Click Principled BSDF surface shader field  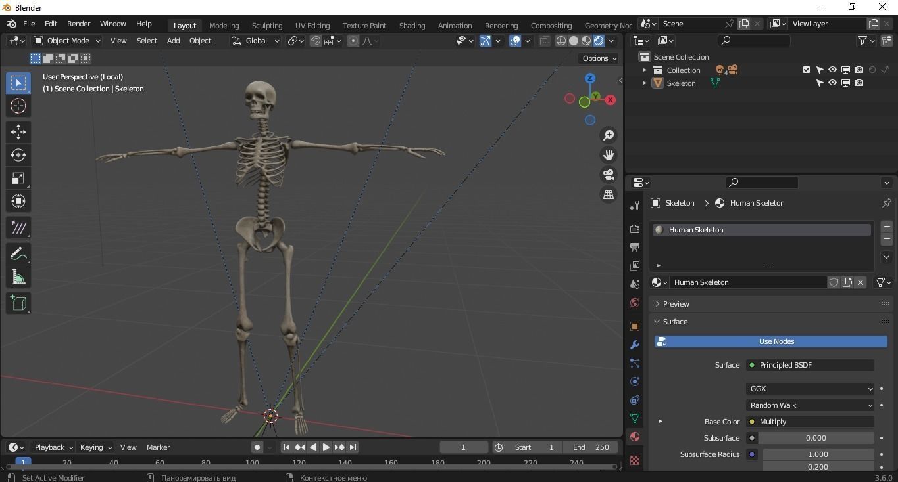(x=810, y=365)
